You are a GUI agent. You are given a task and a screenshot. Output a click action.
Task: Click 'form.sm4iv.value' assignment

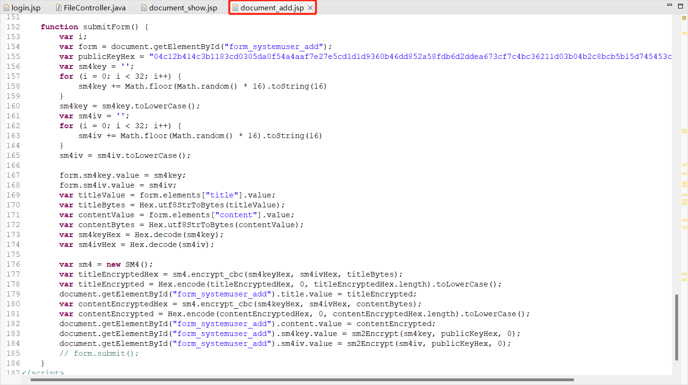[118, 185]
